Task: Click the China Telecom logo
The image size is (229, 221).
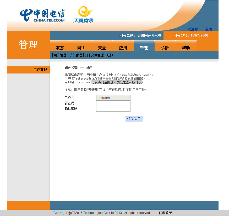Action: (x=42, y=15)
